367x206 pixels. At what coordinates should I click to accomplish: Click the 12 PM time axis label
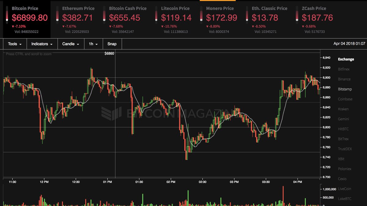coord(44,182)
